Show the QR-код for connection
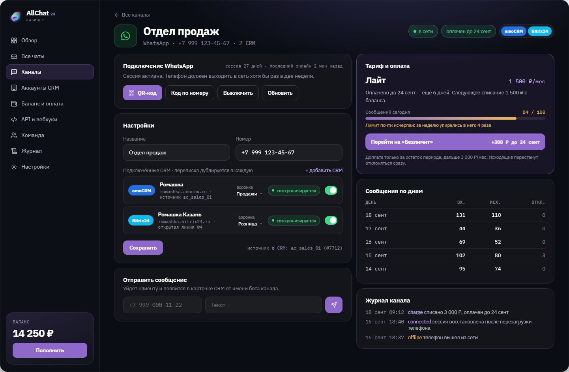The height and width of the screenshot is (372, 569). pyautogui.click(x=142, y=93)
